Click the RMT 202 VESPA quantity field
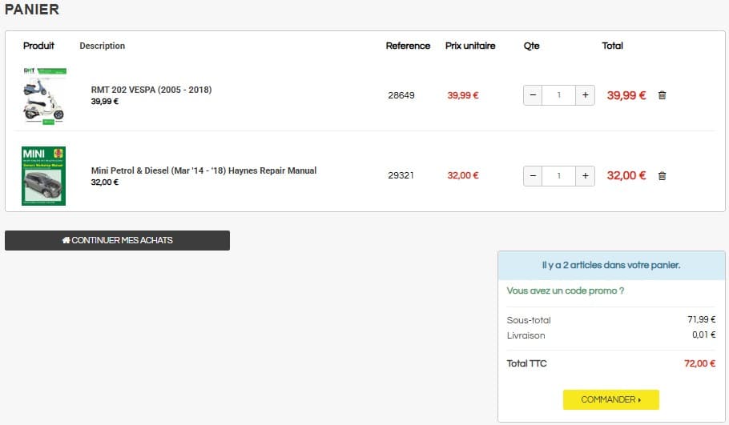Screen dimensions: 729x425 558,95
